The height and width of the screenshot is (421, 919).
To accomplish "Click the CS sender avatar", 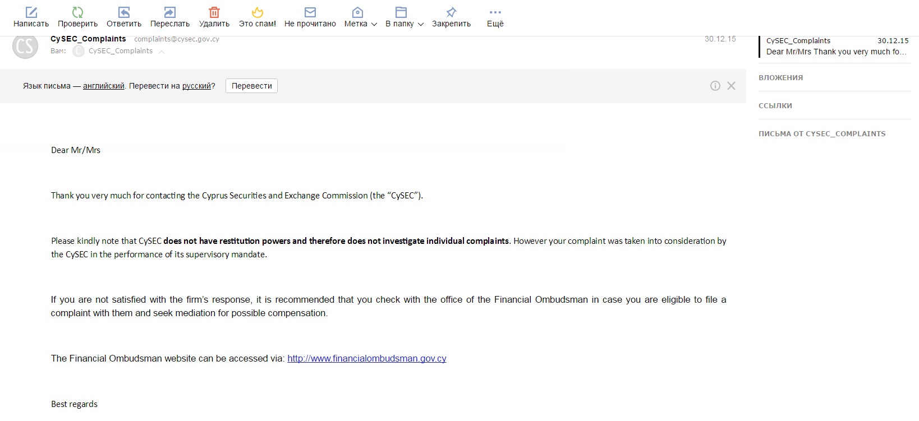I will pyautogui.click(x=25, y=46).
